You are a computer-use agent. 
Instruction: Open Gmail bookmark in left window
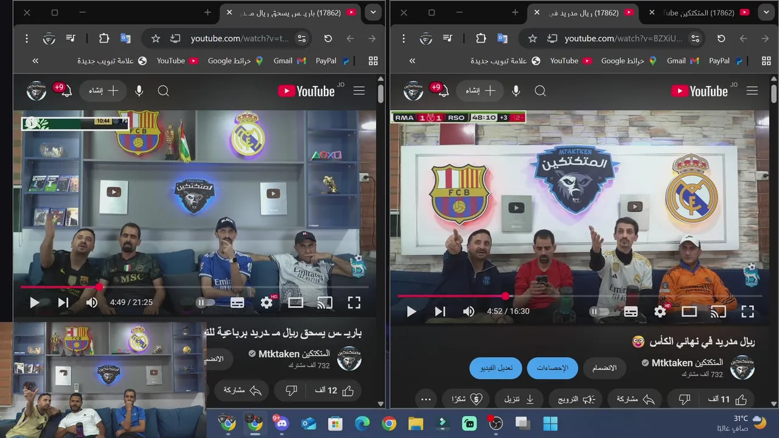tap(290, 61)
